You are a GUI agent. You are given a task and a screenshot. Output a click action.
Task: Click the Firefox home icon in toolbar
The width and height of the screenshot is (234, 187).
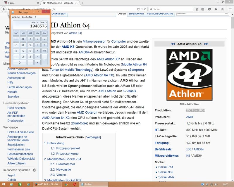point(222,9)
